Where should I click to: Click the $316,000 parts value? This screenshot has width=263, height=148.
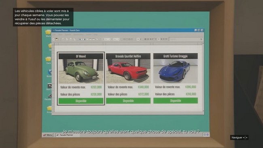coord(191,94)
